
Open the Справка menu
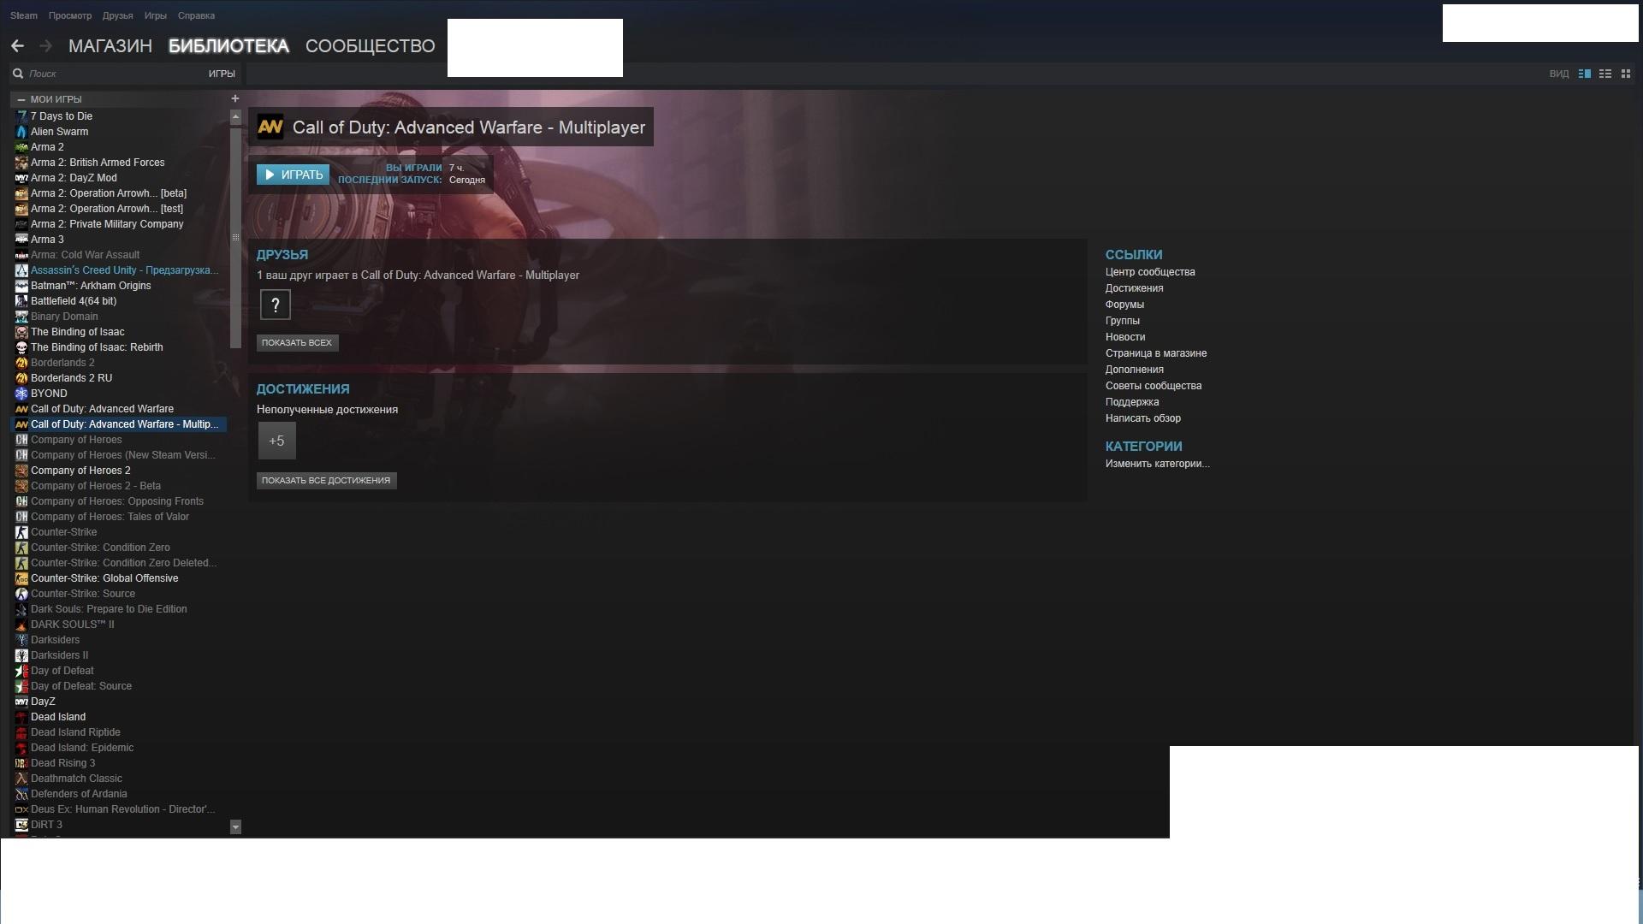[x=196, y=15]
